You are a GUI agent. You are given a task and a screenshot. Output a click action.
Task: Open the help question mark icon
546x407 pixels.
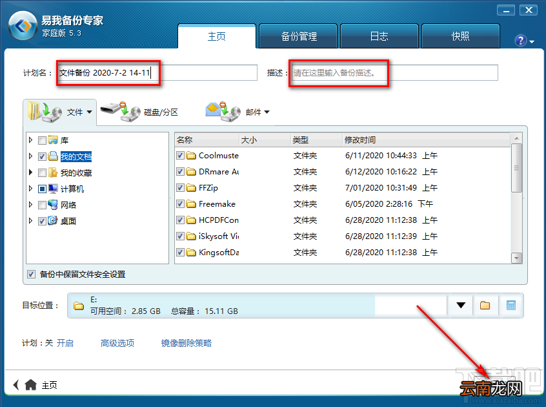pyautogui.click(x=521, y=41)
